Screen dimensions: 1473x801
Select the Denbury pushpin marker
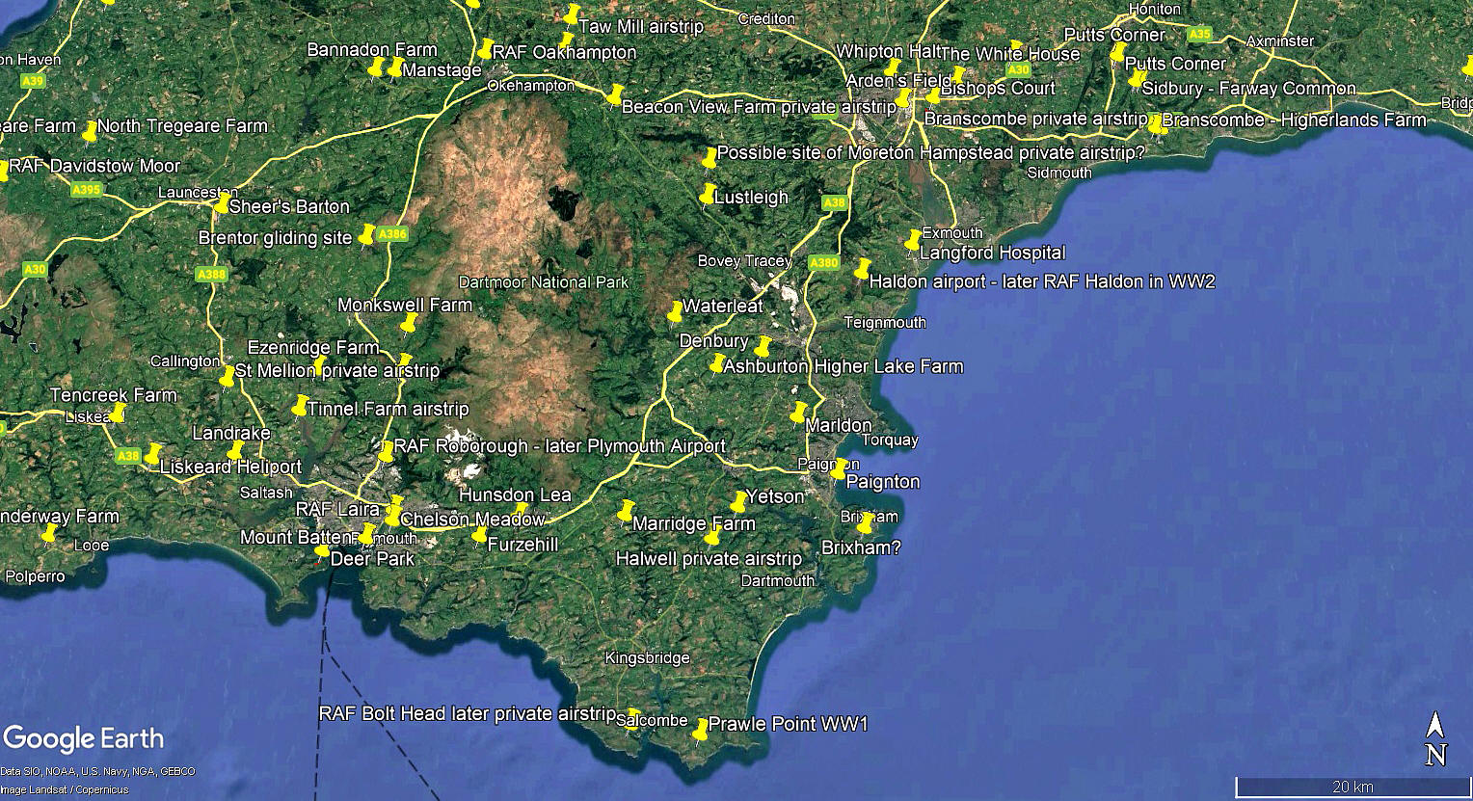pos(764,346)
